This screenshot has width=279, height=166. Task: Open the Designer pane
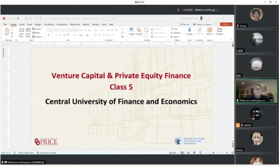[x=219, y=31]
